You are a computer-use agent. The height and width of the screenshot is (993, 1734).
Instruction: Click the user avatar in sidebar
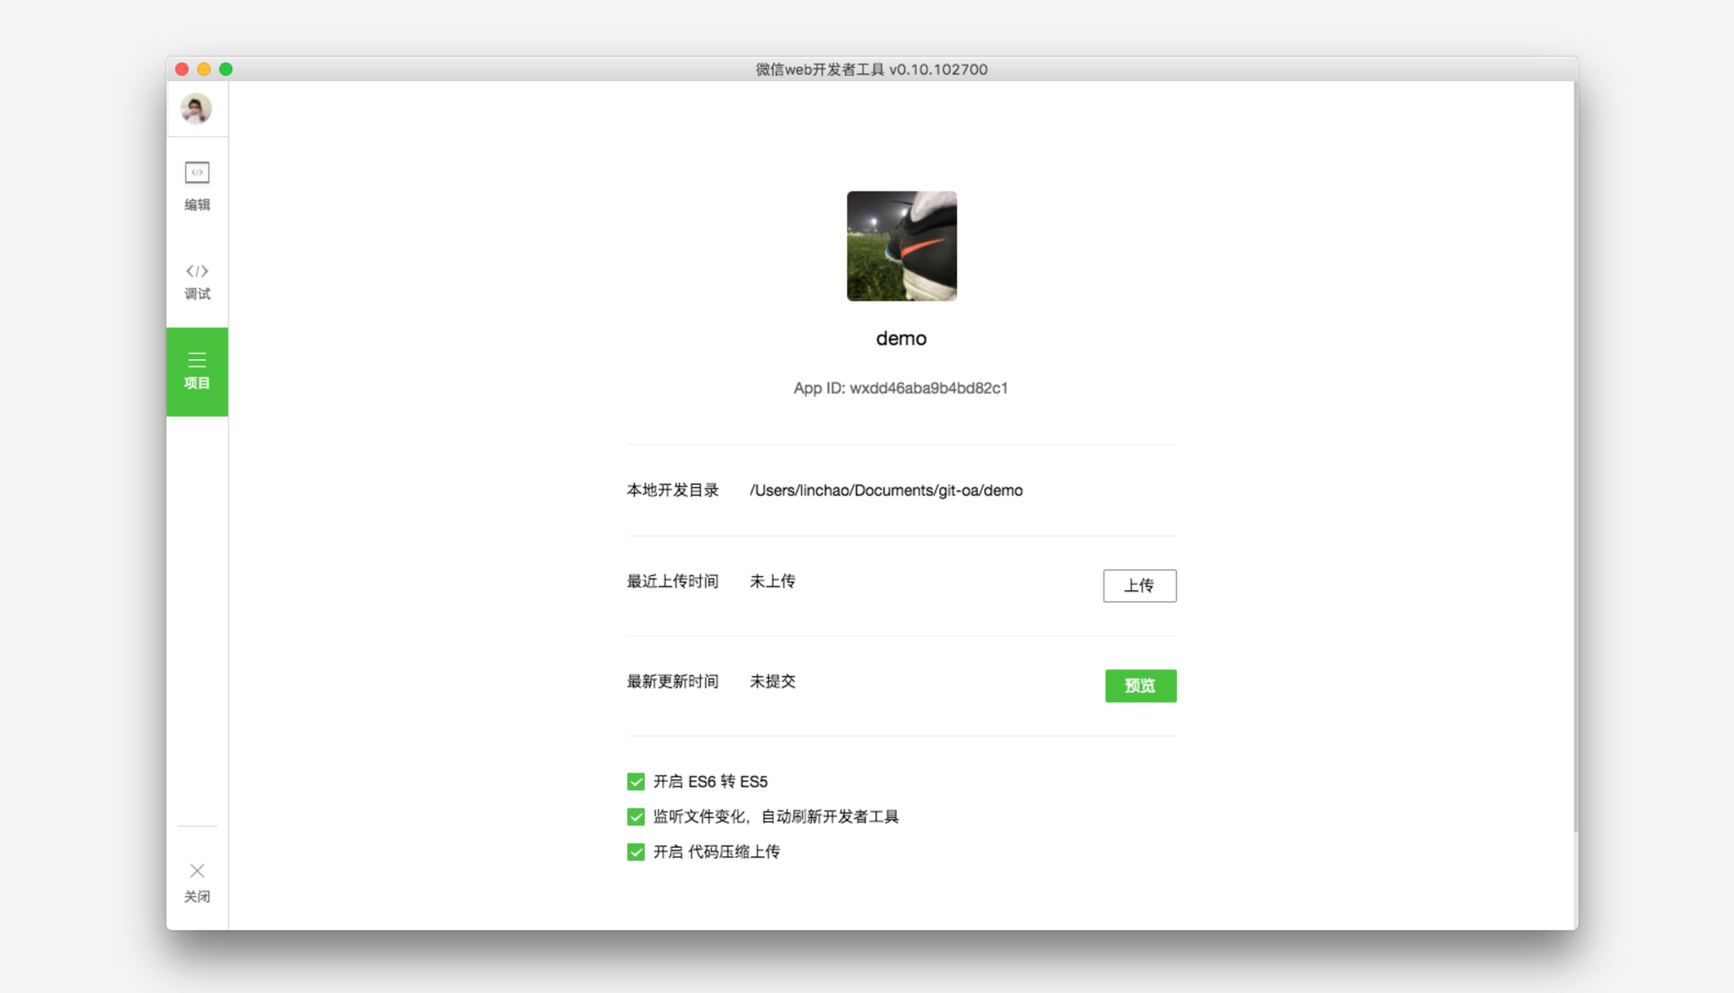pyautogui.click(x=196, y=109)
